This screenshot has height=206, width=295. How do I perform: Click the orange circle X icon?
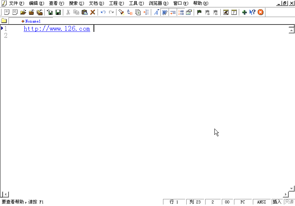tap(261, 12)
